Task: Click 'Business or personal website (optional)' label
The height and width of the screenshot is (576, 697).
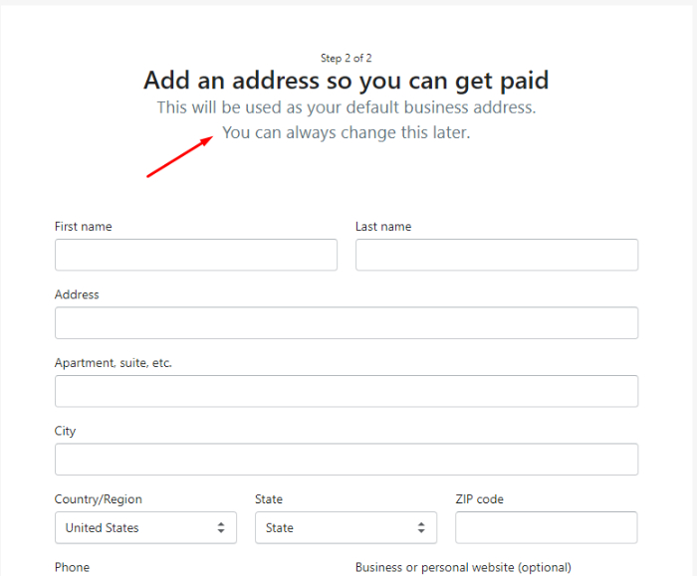Action: tap(463, 568)
